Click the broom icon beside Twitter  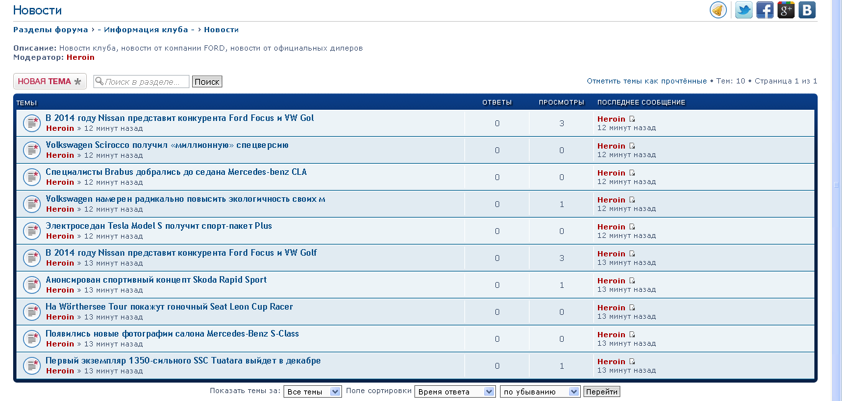(x=718, y=10)
